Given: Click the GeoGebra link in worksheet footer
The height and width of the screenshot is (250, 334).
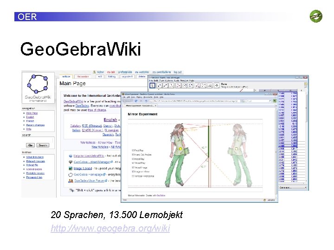Looking at the screenshot, I should [161, 195].
